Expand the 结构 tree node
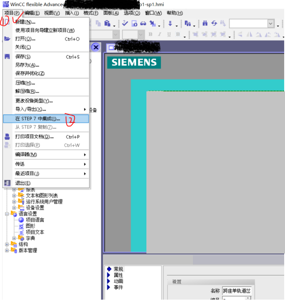This screenshot has height=300, width=285. (7, 244)
